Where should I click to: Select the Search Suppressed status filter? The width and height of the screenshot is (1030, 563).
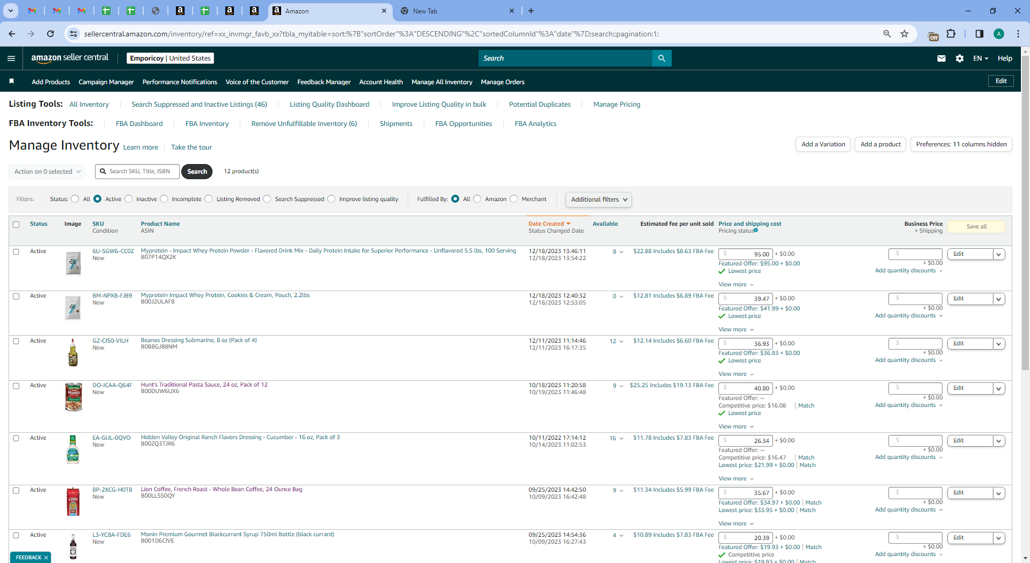click(267, 199)
